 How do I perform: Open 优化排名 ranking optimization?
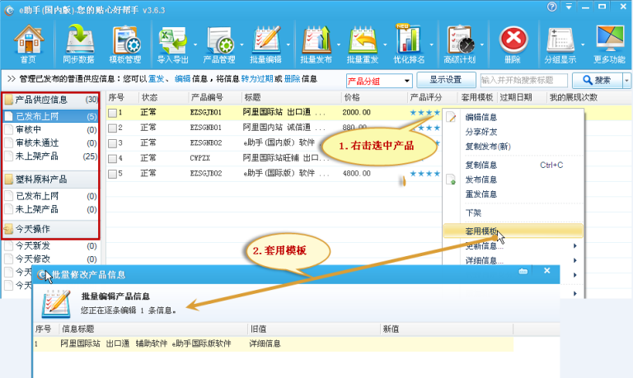pyautogui.click(x=409, y=44)
